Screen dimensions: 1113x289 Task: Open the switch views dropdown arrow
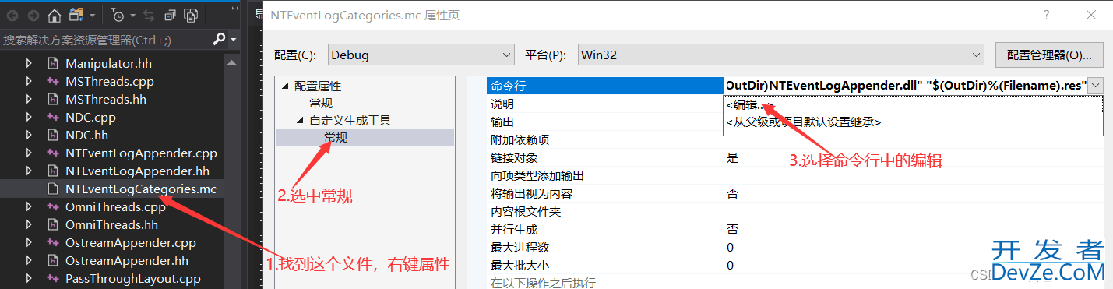(x=93, y=16)
